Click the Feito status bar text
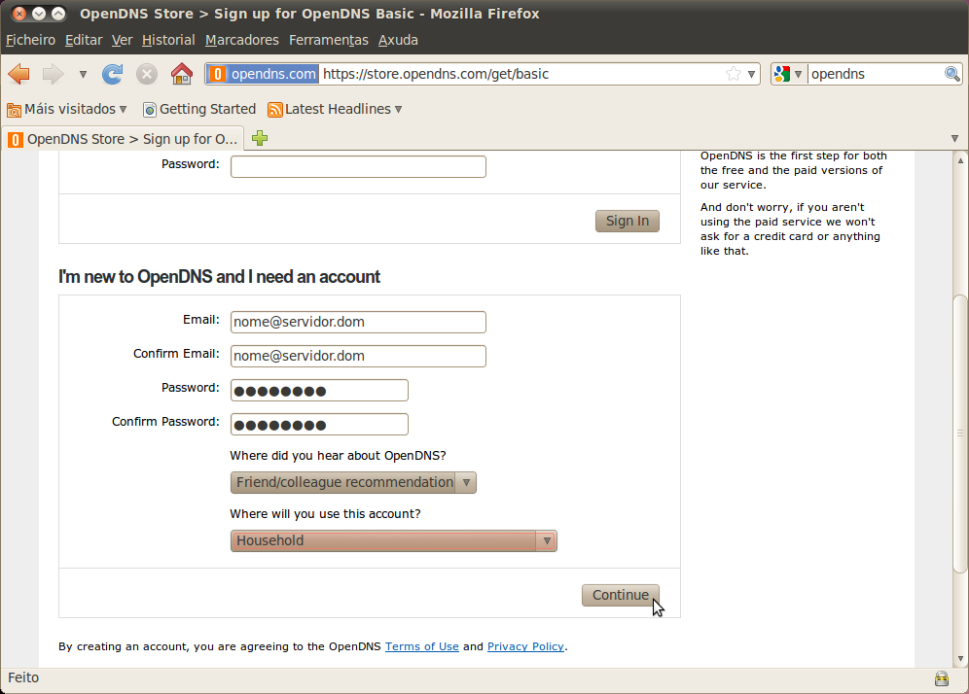 (x=23, y=677)
